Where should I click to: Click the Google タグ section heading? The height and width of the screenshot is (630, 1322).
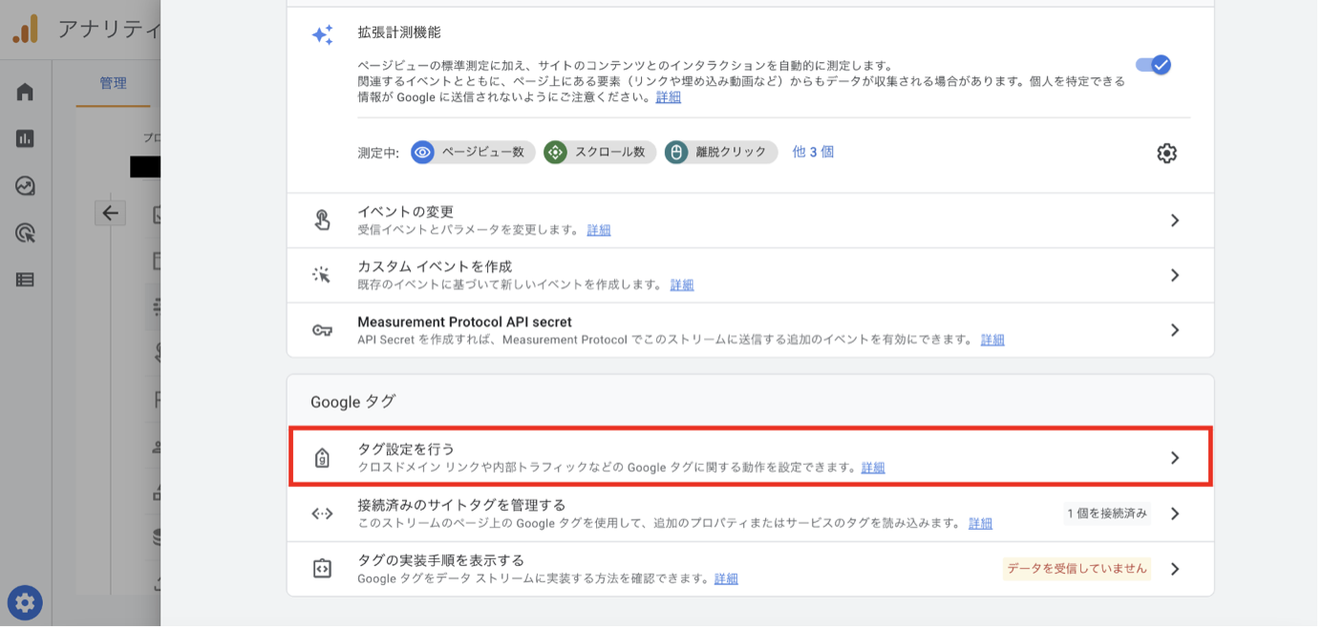point(352,402)
